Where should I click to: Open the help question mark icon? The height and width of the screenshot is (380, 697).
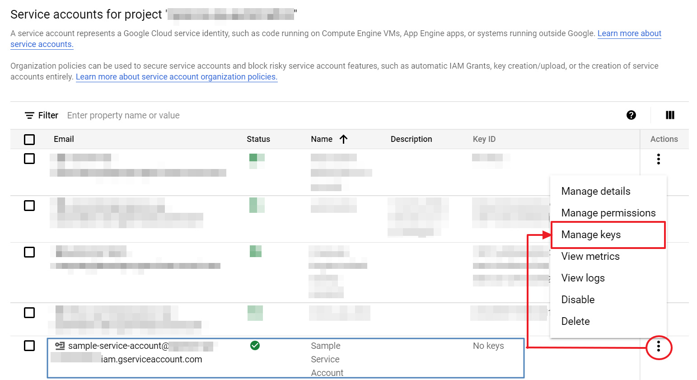pyautogui.click(x=631, y=115)
